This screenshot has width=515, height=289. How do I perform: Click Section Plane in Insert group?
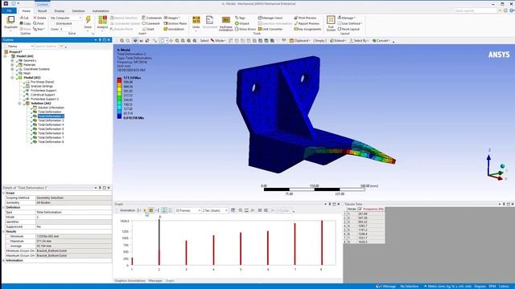point(175,23)
